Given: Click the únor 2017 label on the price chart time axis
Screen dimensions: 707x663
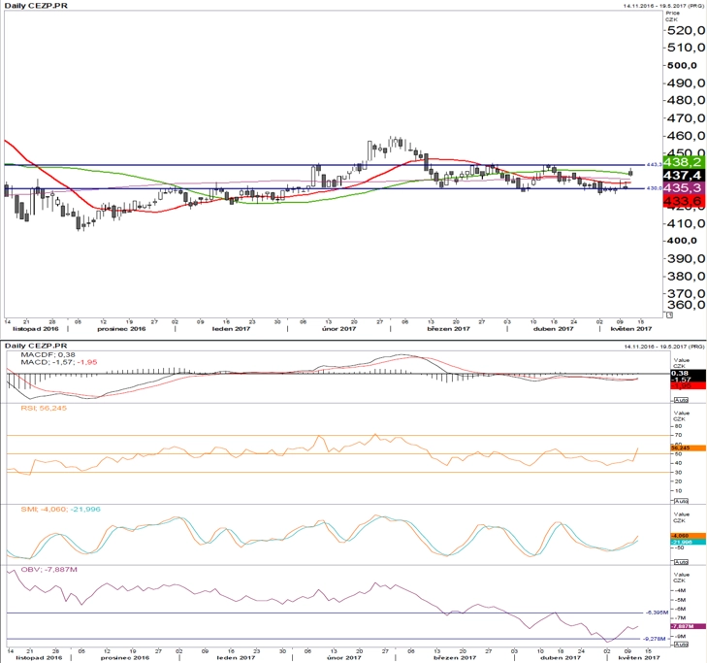Looking at the screenshot, I should 335,329.
